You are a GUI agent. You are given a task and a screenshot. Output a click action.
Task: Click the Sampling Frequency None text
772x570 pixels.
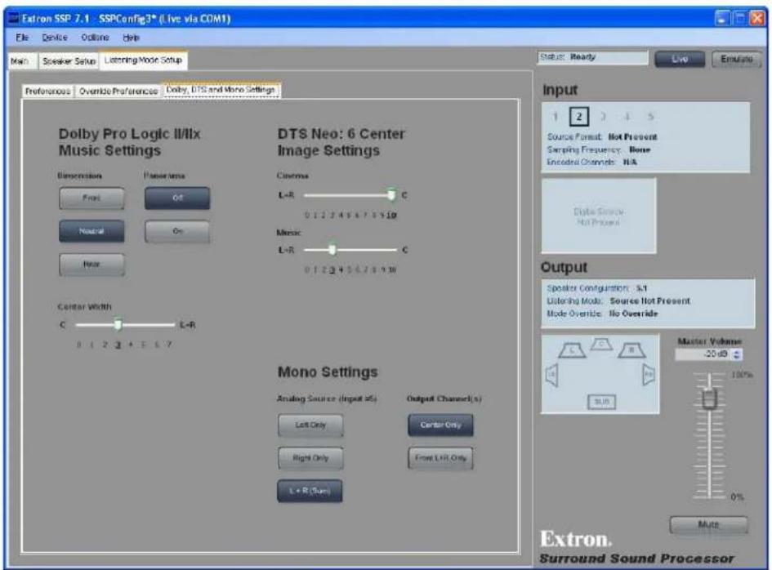click(599, 149)
